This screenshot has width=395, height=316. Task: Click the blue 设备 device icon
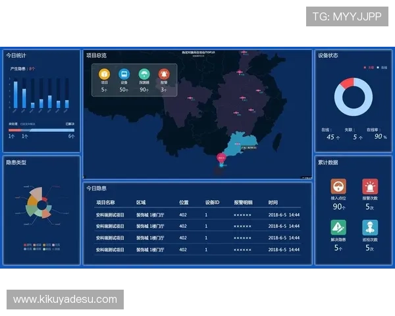point(124,74)
